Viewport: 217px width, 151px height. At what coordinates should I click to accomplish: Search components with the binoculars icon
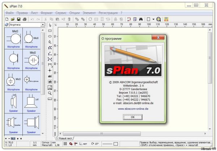tap(141, 19)
